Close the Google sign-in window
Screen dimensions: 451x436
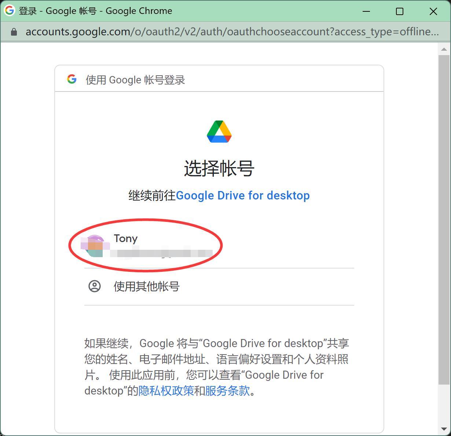[433, 11]
